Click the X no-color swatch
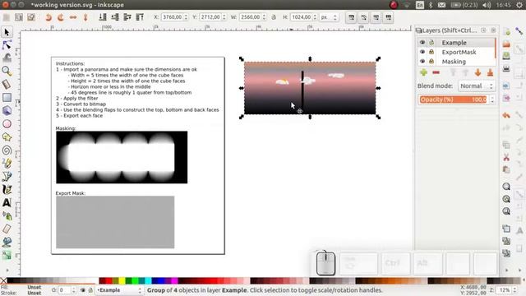 click(3, 280)
